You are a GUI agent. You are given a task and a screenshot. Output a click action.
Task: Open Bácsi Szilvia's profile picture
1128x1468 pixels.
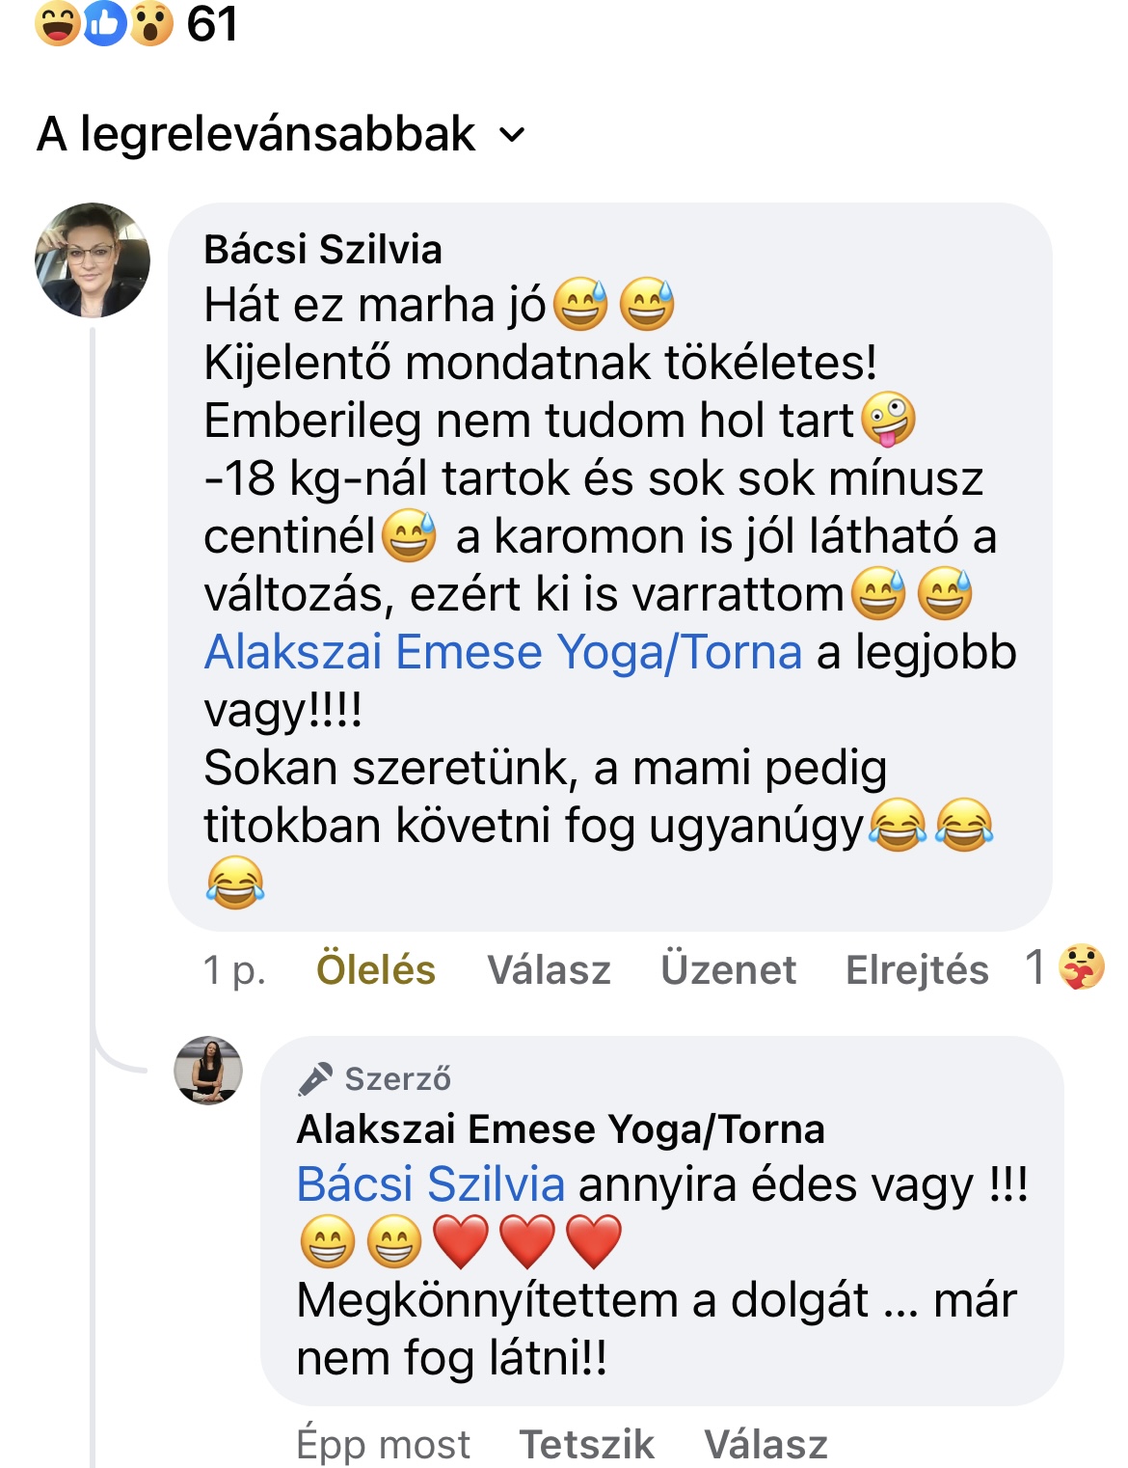pos(93,260)
